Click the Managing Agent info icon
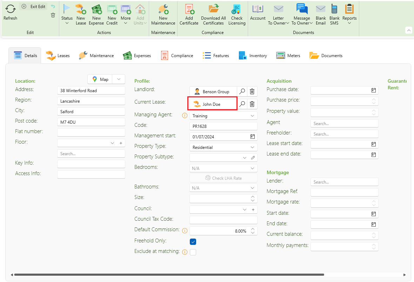Viewport: 414px width, 282px height. [185, 116]
